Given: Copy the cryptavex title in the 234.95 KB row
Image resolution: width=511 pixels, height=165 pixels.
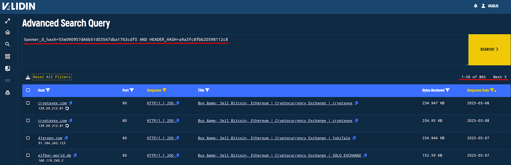Looking at the screenshot, I should pyautogui.click(x=356, y=121).
